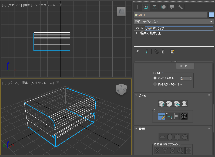This screenshot has width=215, height=157.
Task: Select 編集可能ポリゴン in the modifier stack
Action: click(x=151, y=33)
